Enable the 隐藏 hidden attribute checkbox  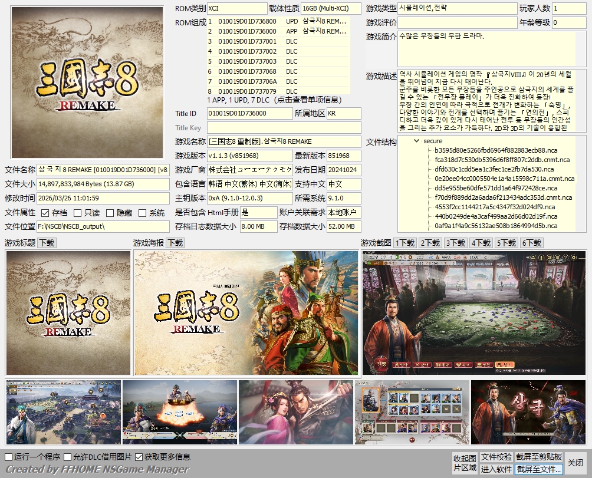[x=111, y=213]
